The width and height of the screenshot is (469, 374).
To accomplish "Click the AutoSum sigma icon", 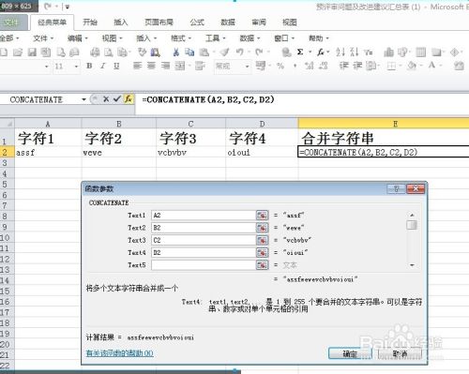I will [300, 52].
